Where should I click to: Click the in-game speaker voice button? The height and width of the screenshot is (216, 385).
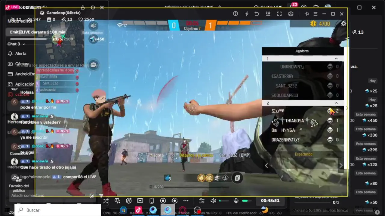click(x=94, y=25)
